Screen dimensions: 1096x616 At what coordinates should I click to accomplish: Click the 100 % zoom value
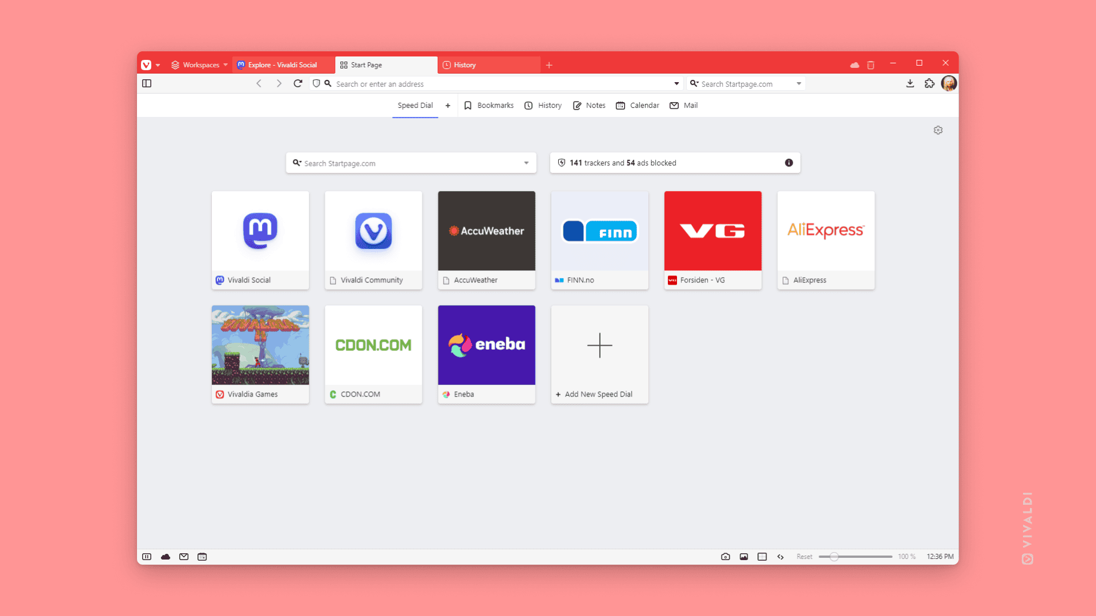point(906,557)
